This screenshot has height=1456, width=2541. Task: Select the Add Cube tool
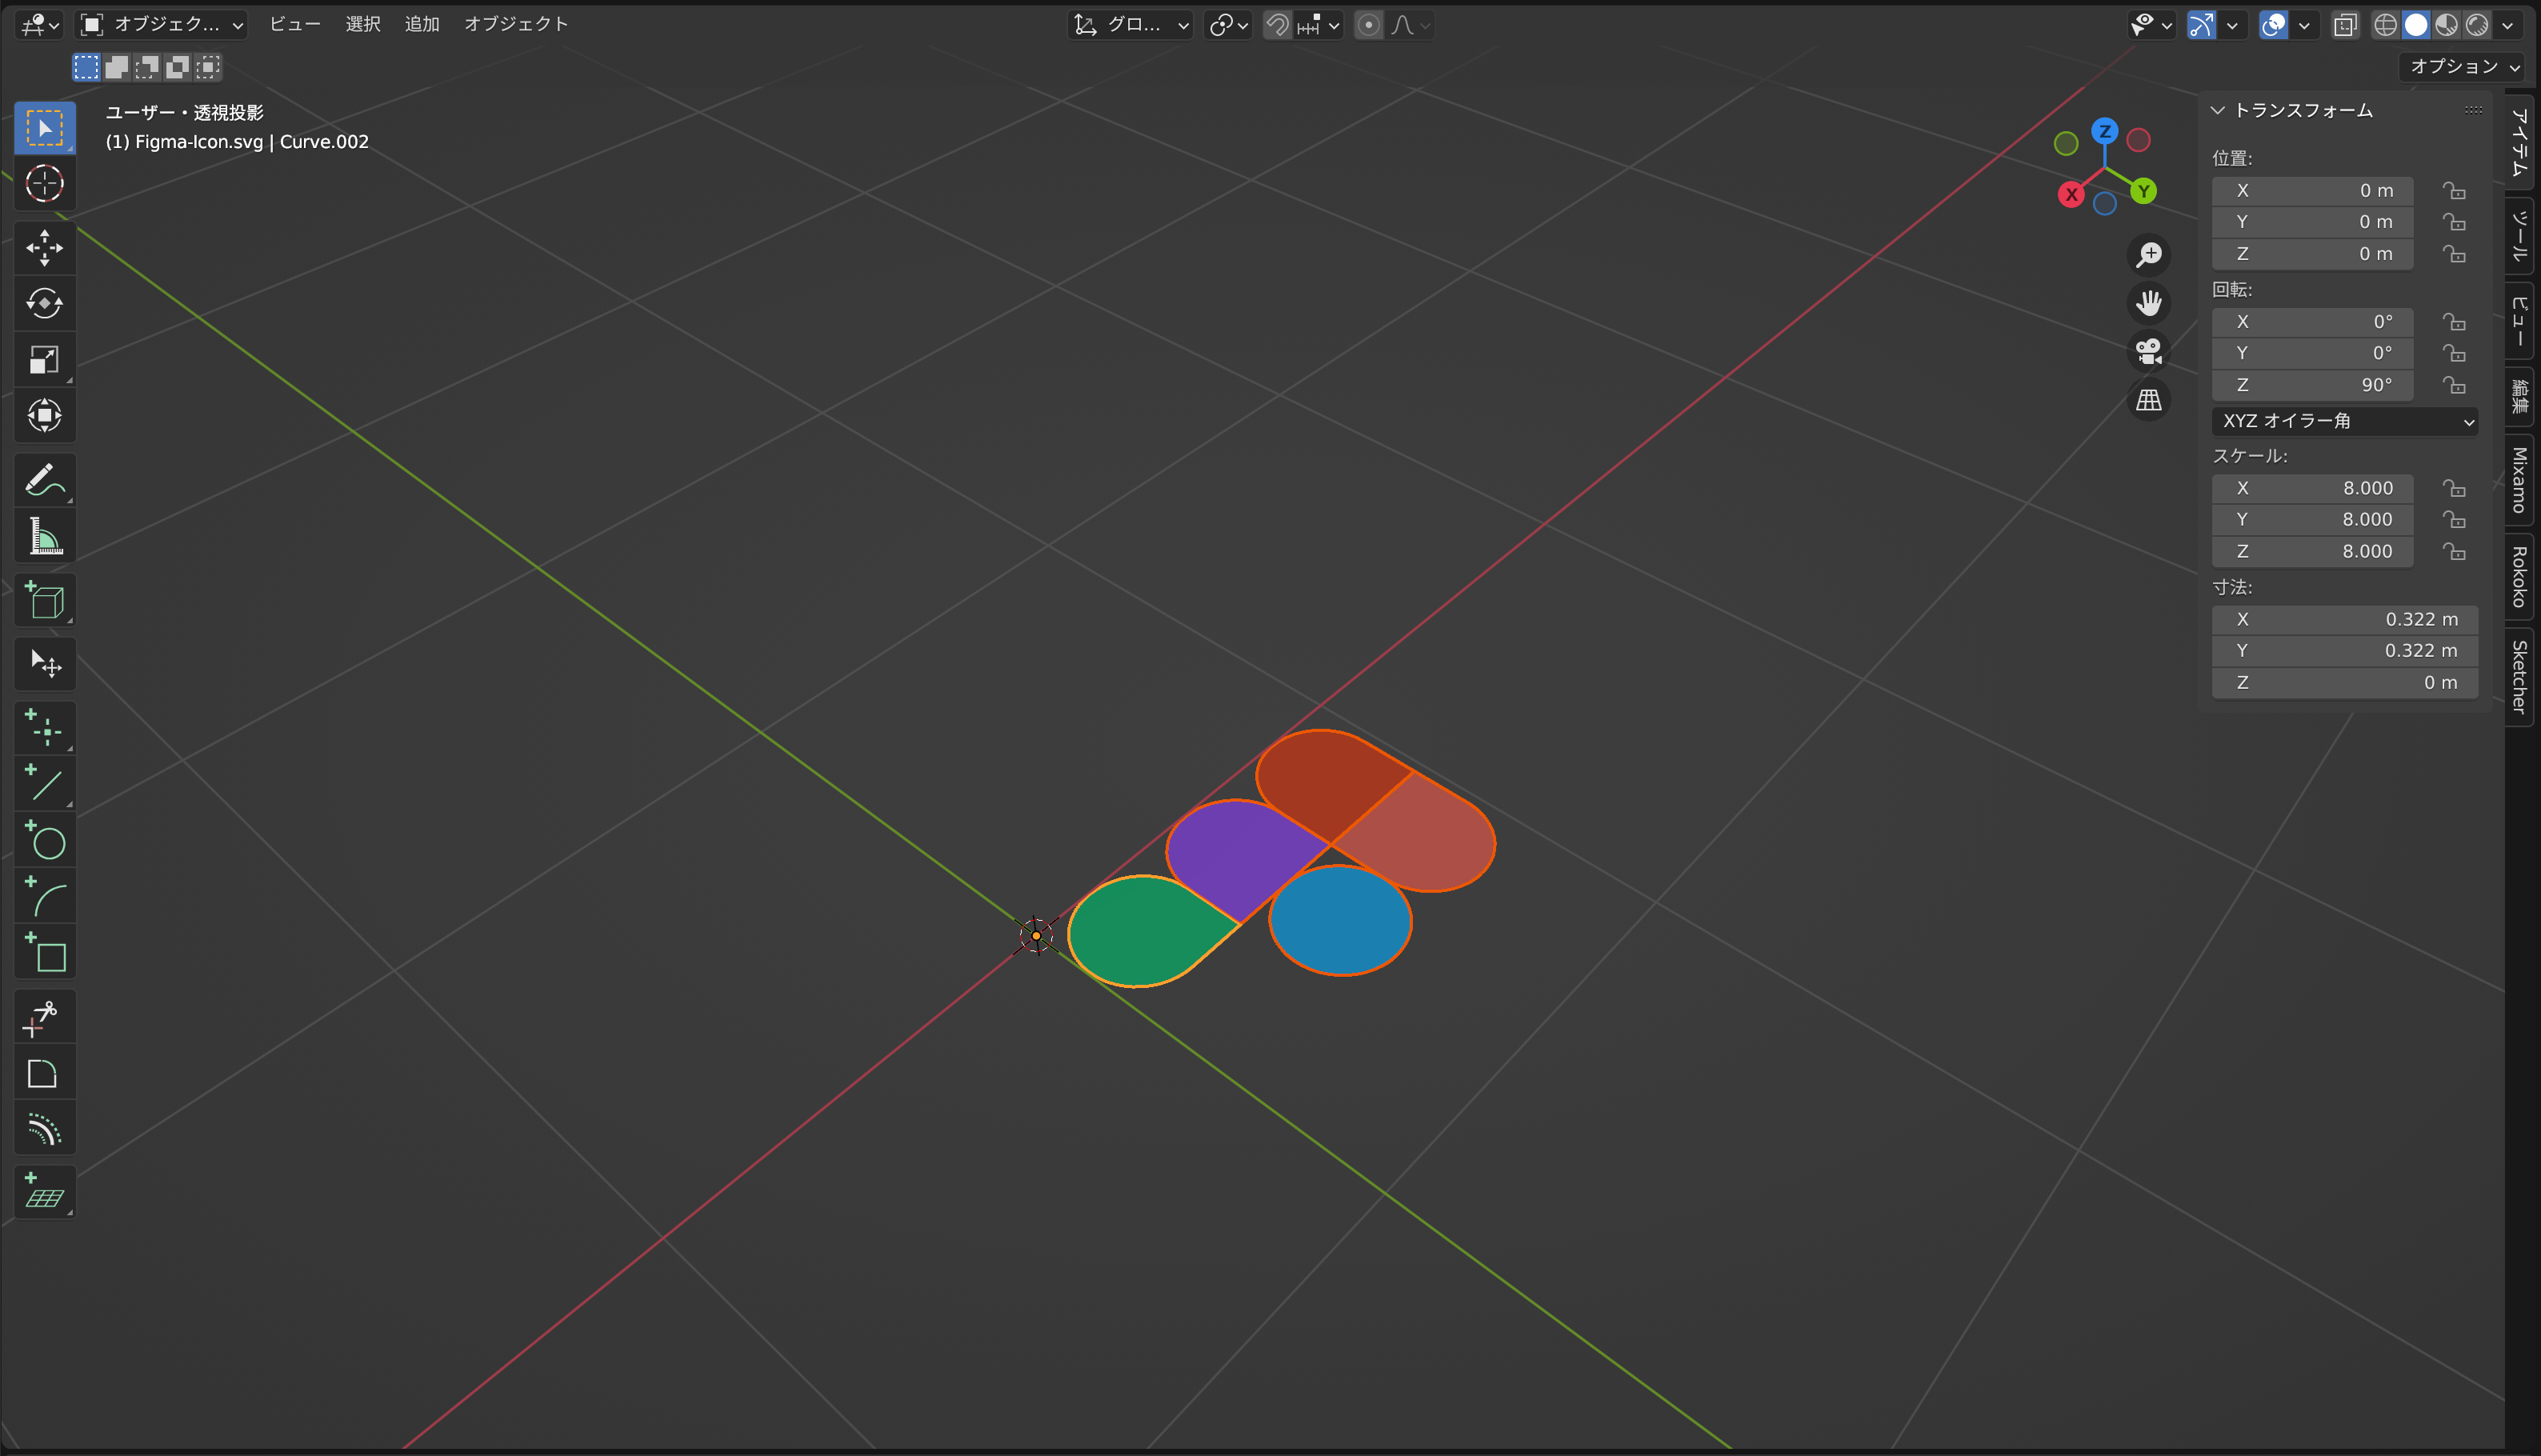point(44,600)
